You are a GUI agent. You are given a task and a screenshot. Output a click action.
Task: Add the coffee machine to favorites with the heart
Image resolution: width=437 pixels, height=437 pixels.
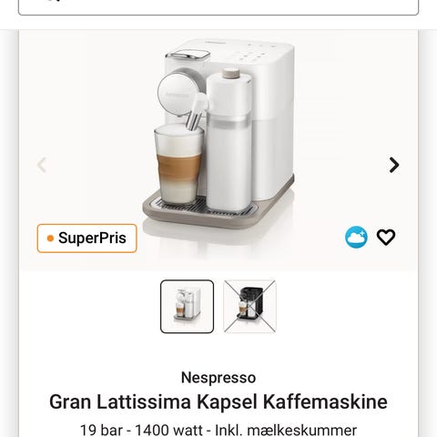[386, 237]
